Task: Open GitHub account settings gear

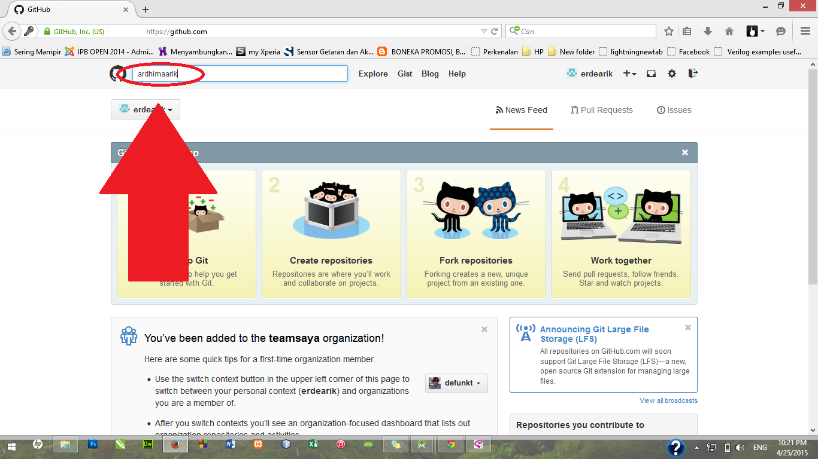Action: pyautogui.click(x=672, y=74)
